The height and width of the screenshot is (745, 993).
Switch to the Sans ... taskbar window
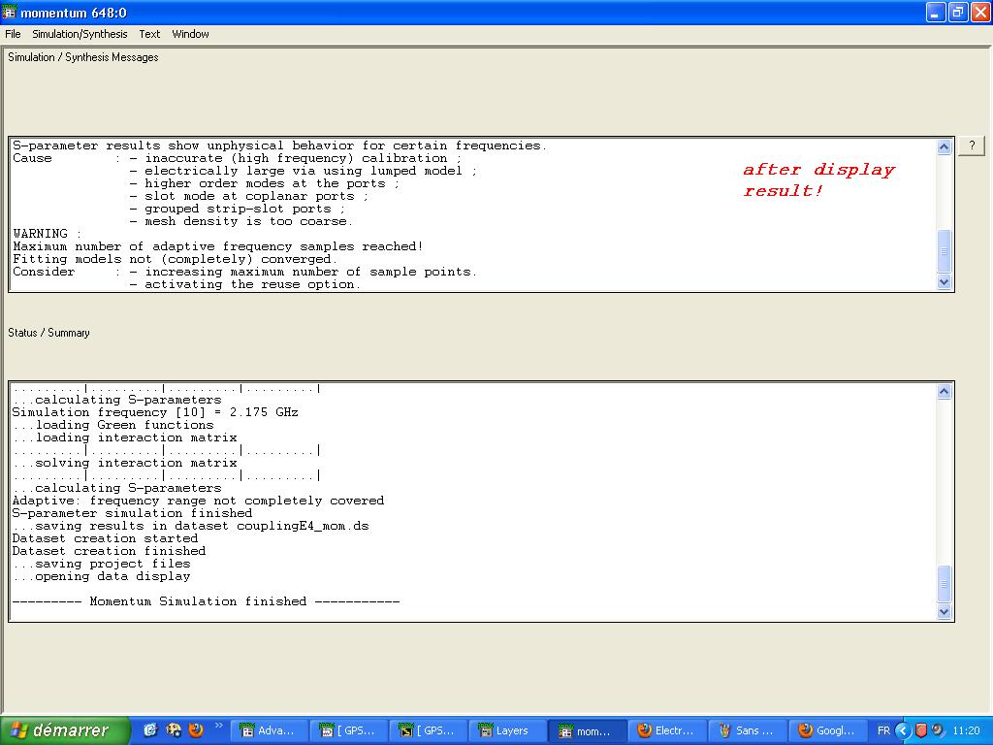[x=746, y=731]
